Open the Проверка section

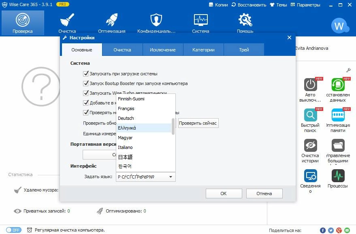[x=23, y=23]
